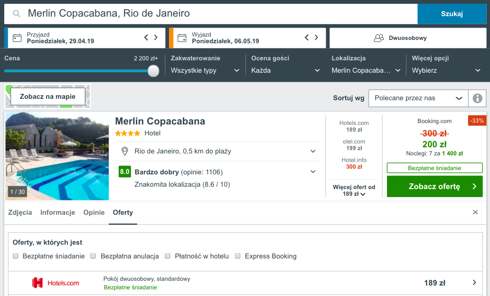Switch to the Opinie tab
The height and width of the screenshot is (296, 490).
[94, 212]
